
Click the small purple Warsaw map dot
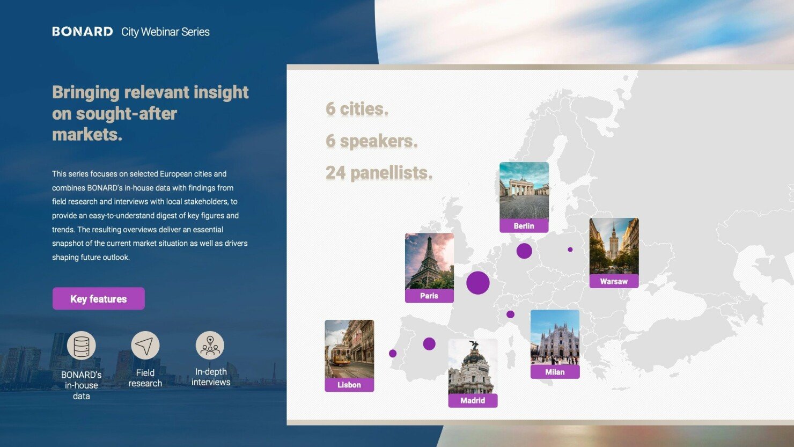tap(570, 250)
